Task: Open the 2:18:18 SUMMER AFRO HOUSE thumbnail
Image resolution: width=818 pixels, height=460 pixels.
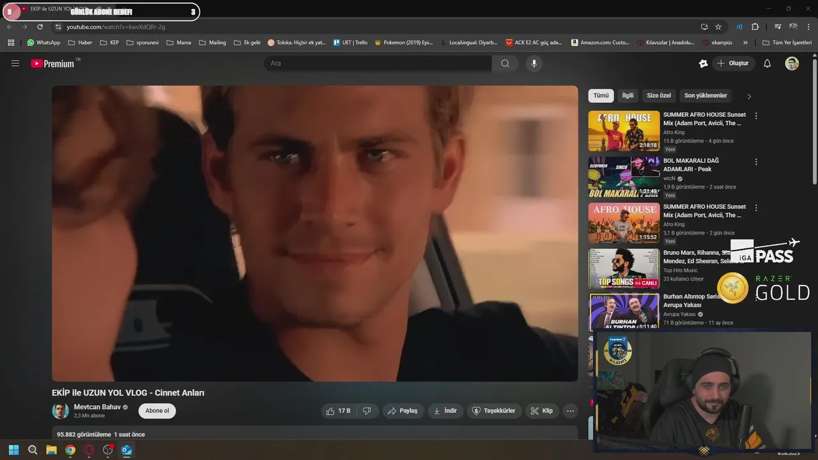Action: [x=624, y=131]
